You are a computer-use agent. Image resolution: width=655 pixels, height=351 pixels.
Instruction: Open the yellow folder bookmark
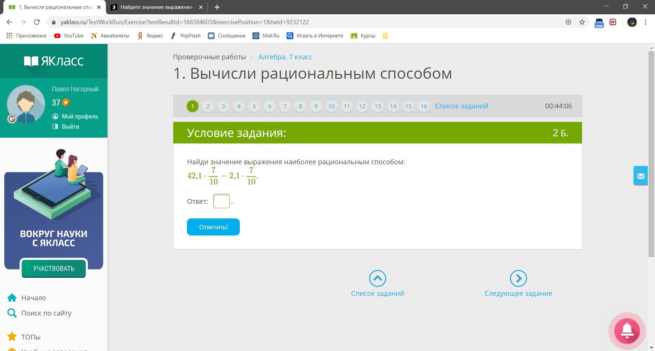385,36
